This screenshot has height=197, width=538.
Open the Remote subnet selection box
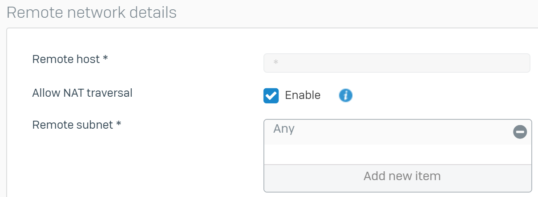click(398, 155)
